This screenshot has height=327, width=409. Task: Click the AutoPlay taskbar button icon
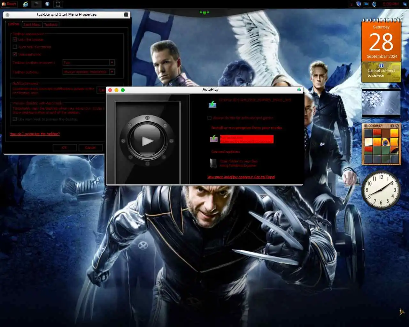pyautogui.click(x=58, y=4)
